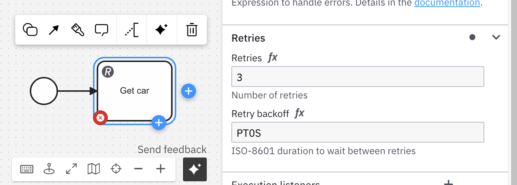Click the change element type icon
The width and height of the screenshot is (517, 185).
pyautogui.click(x=30, y=30)
